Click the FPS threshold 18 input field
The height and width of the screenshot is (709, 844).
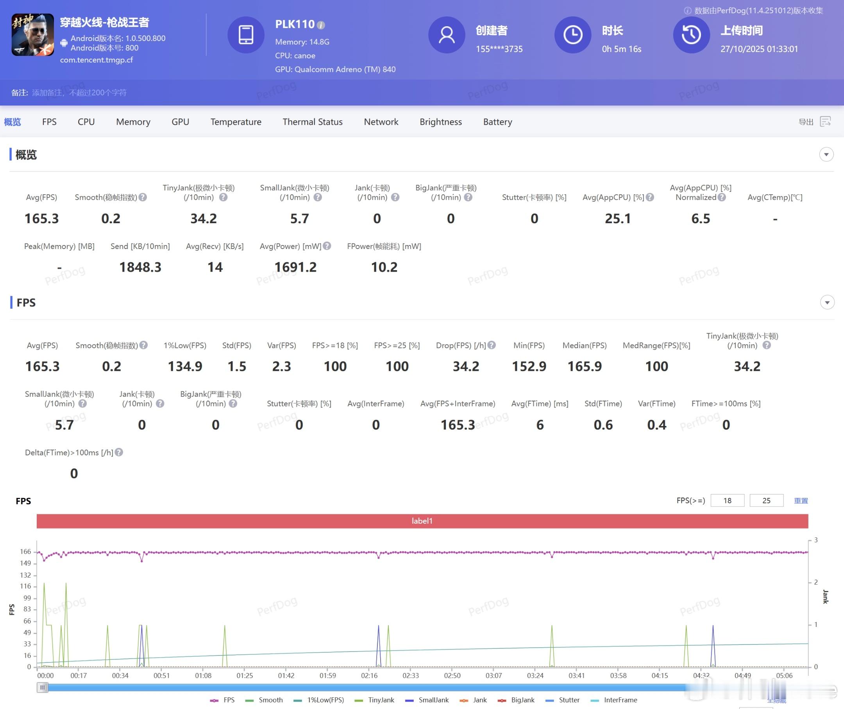pos(727,500)
